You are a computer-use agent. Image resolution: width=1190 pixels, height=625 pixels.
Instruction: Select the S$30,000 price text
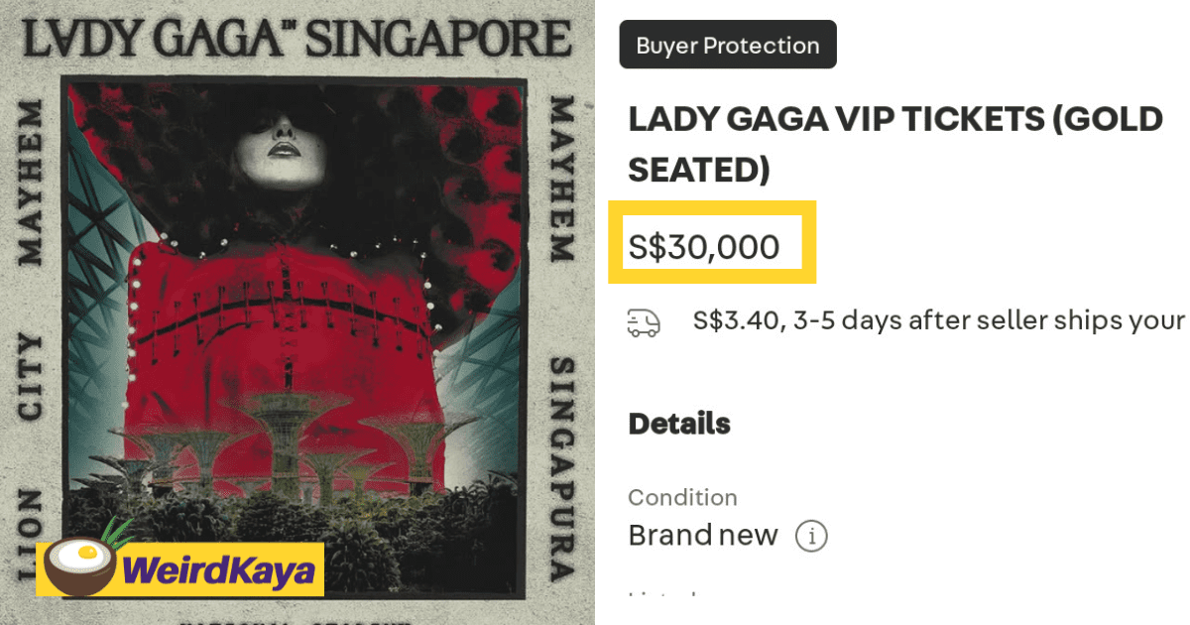pos(704,247)
